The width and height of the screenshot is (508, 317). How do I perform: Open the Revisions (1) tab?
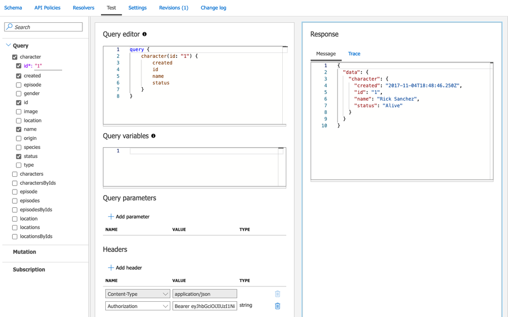173,8
